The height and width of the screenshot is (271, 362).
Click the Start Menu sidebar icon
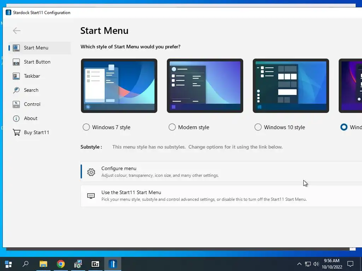(x=16, y=48)
